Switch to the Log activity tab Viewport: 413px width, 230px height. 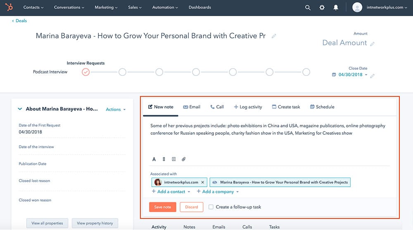click(x=248, y=107)
